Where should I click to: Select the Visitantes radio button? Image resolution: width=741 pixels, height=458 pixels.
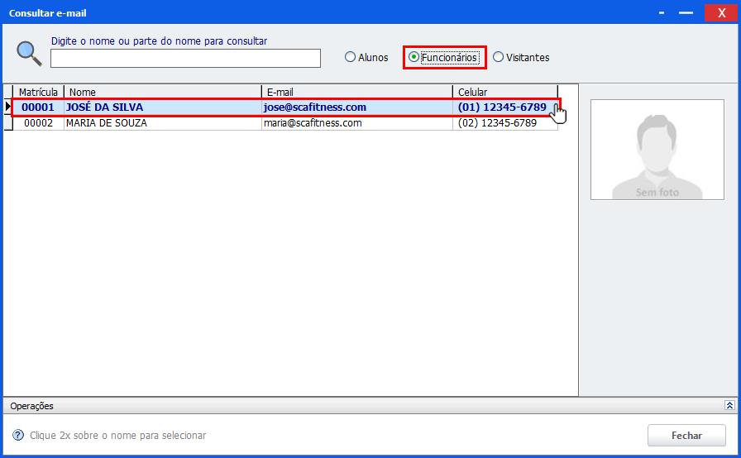[x=521, y=57]
